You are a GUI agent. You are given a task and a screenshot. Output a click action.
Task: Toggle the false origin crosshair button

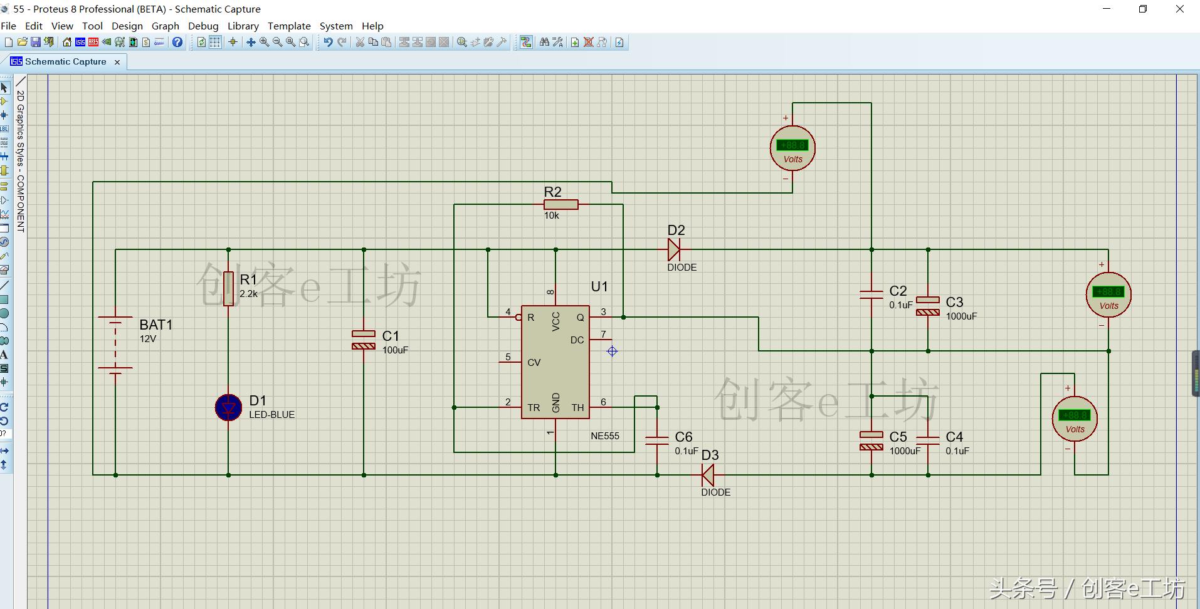click(233, 43)
